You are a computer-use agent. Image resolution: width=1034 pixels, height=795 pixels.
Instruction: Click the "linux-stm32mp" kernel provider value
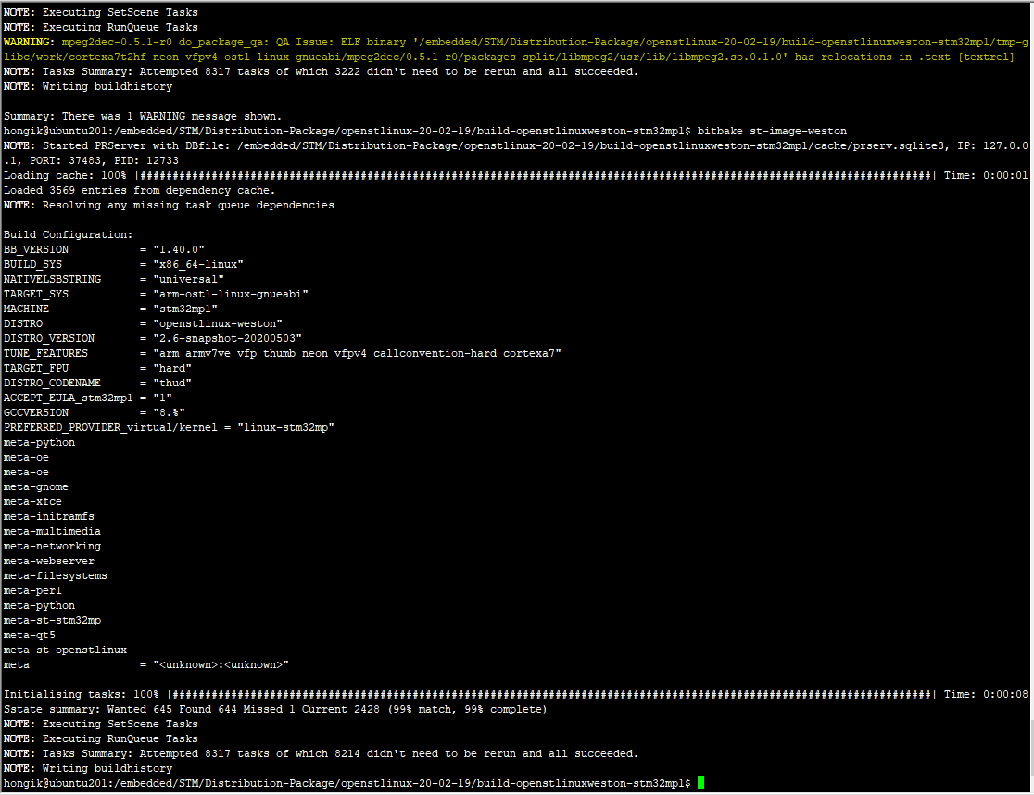click(x=286, y=428)
